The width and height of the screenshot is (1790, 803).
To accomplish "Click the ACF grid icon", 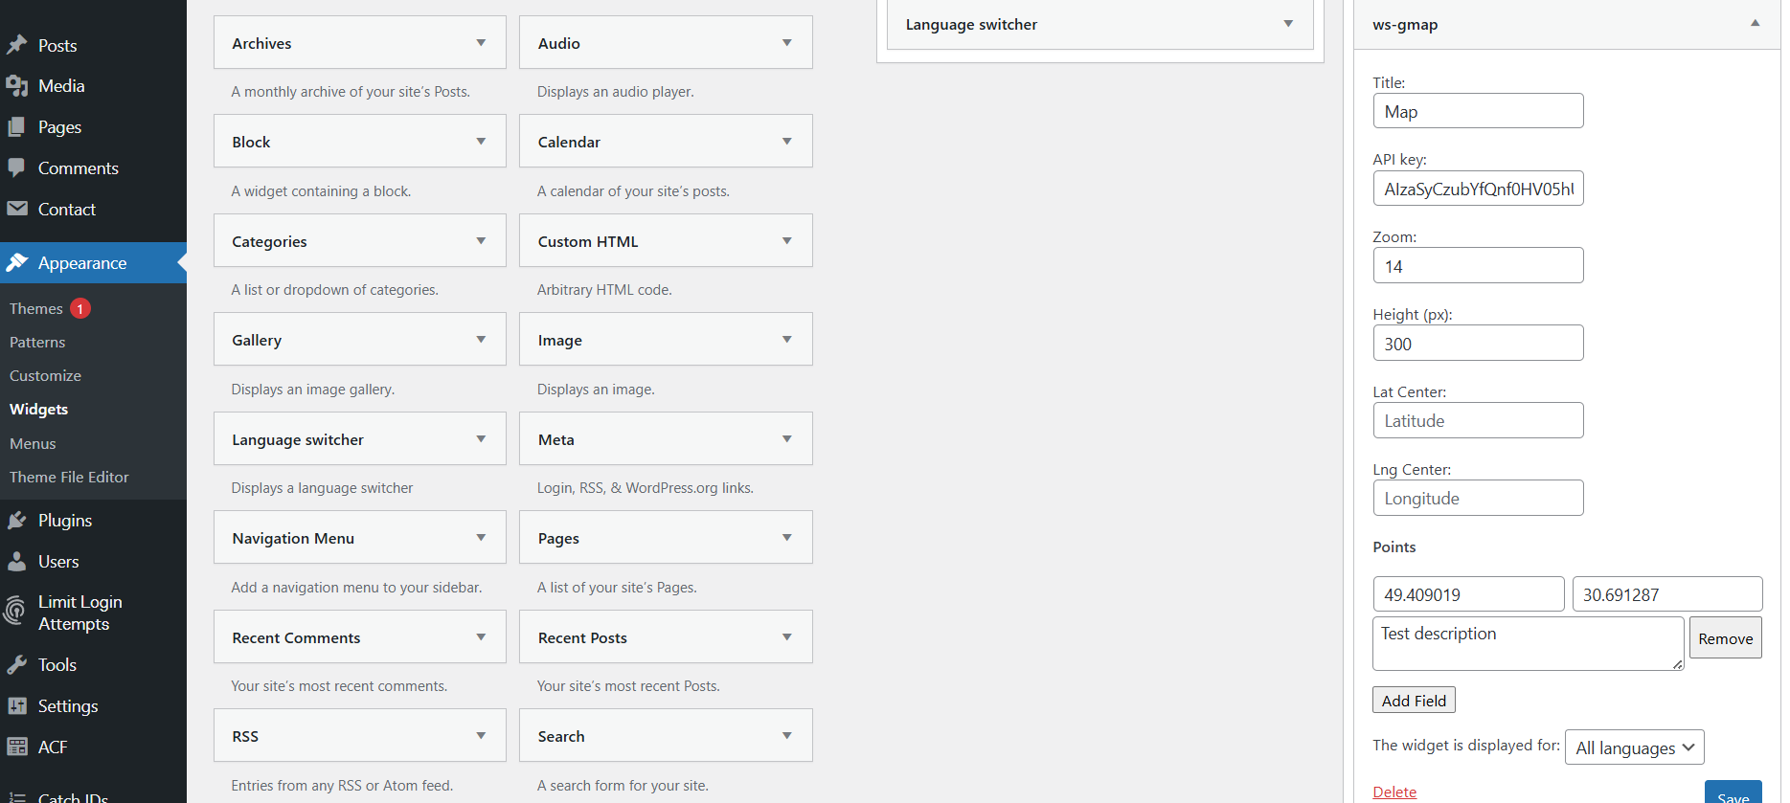I will [x=17, y=747].
